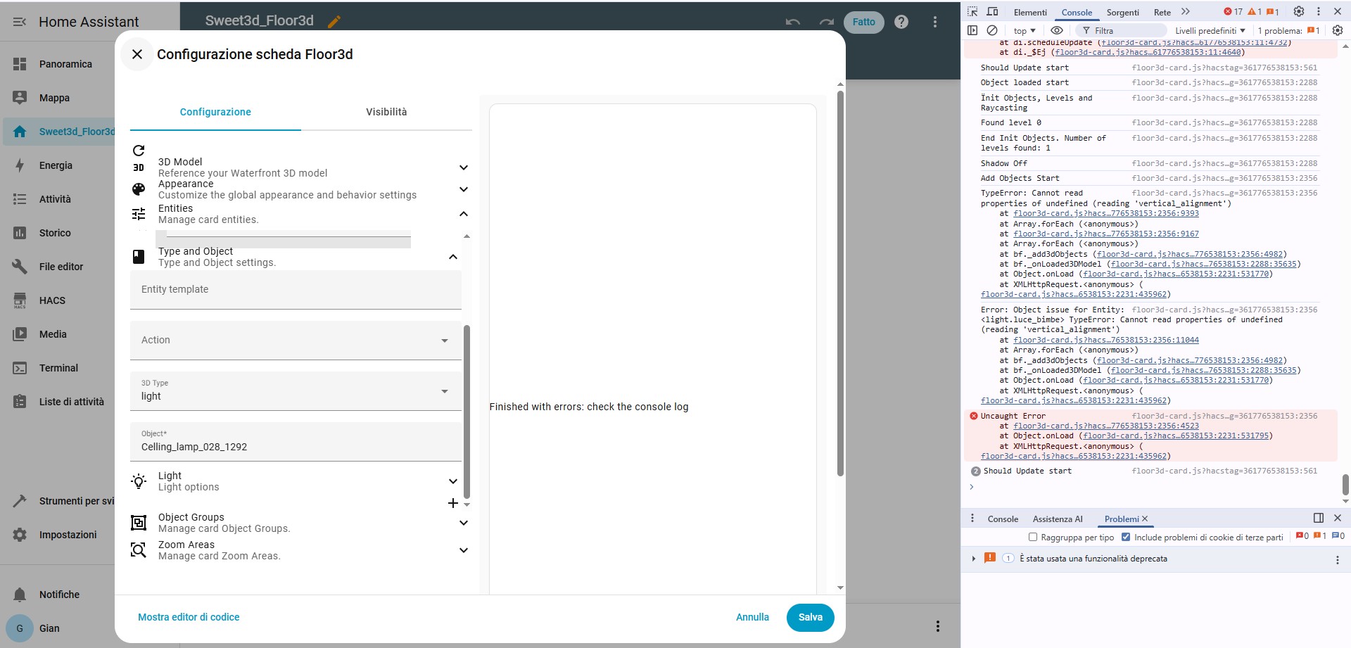Open kebab menu on deprecated feature issue
This screenshot has height=648, width=1351.
(x=1338, y=560)
